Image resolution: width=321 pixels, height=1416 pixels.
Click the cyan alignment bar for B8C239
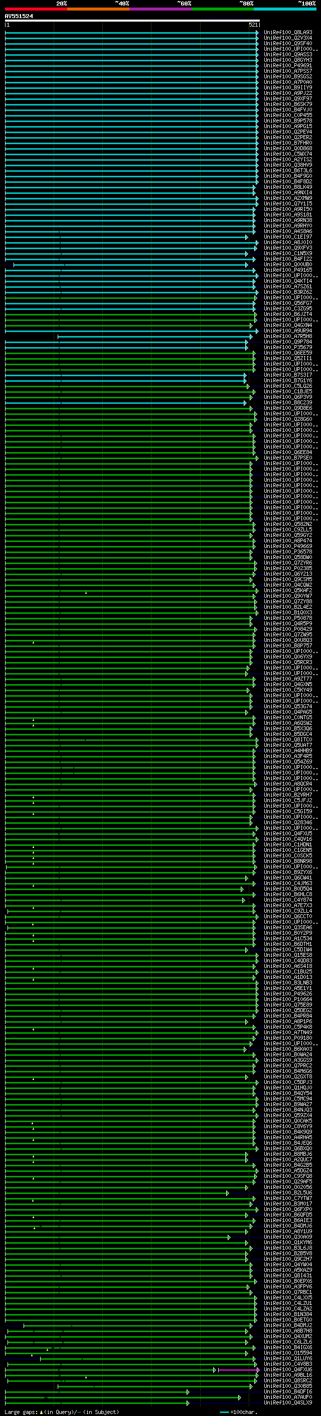coord(126,403)
